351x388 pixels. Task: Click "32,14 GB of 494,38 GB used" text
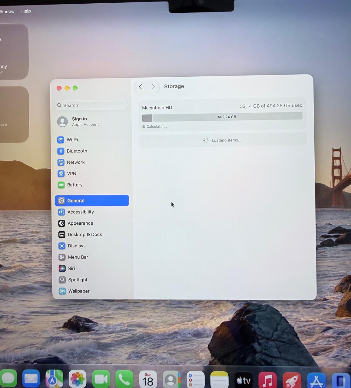(271, 106)
